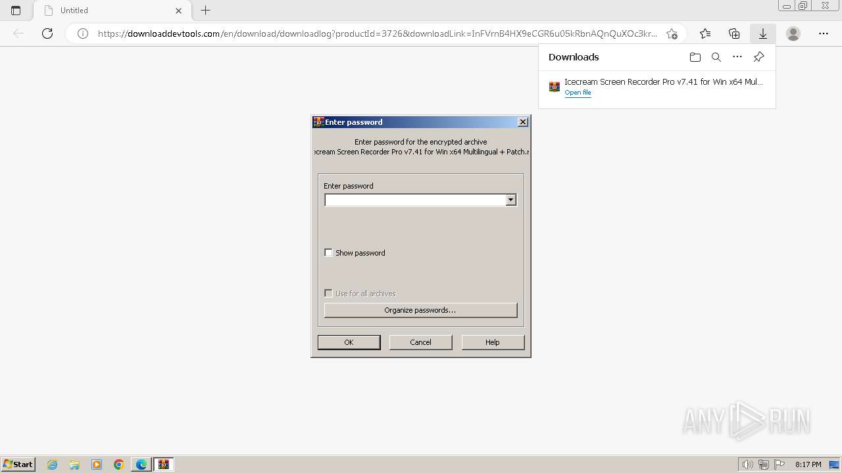Enable the Show password checkbox
The height and width of the screenshot is (473, 842).
329,253
